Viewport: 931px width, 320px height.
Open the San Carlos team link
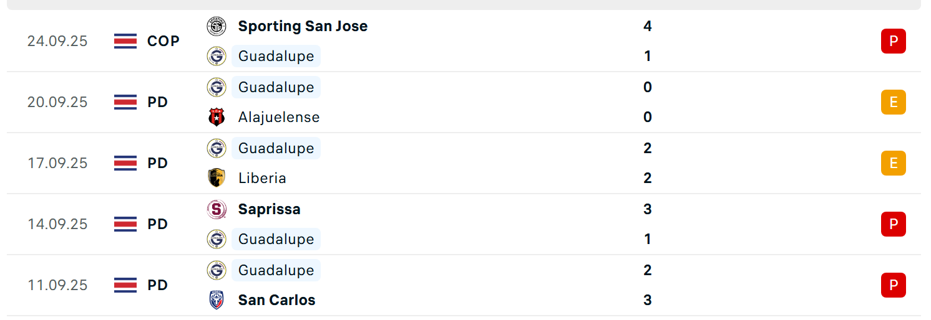(x=276, y=300)
